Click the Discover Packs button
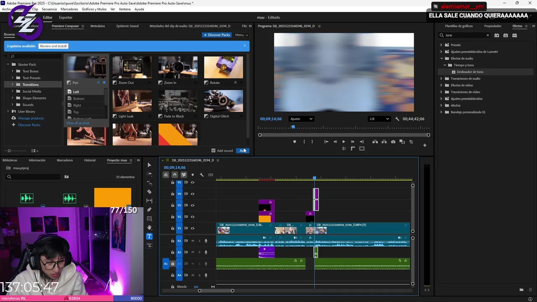This screenshot has width=537, height=302. (216, 35)
